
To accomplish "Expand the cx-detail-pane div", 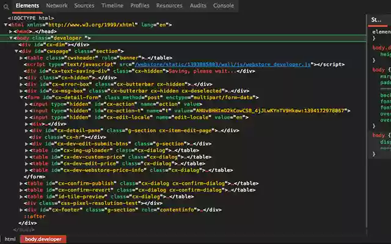I will coord(26,131).
